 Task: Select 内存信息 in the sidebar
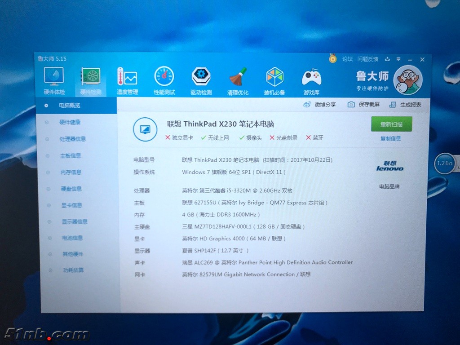pyautogui.click(x=71, y=172)
